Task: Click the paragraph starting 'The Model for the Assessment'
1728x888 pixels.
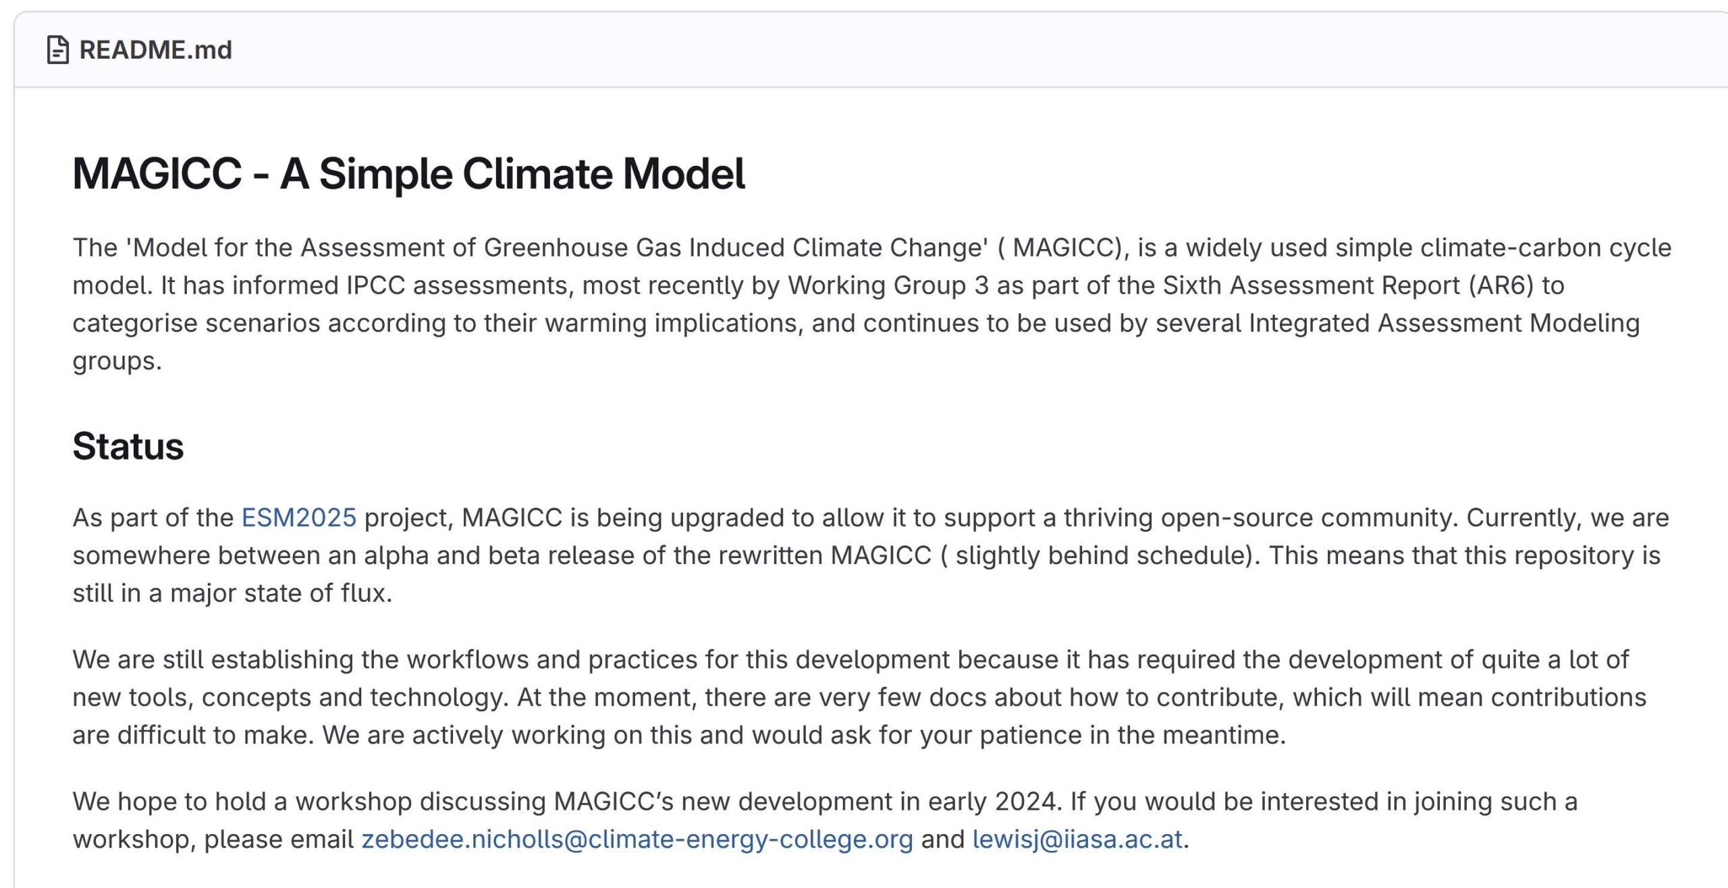Action: tap(871, 304)
